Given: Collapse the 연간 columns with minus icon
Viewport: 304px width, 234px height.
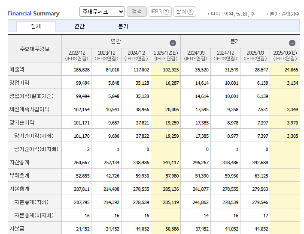Looking at the screenshot, I should (173, 43).
